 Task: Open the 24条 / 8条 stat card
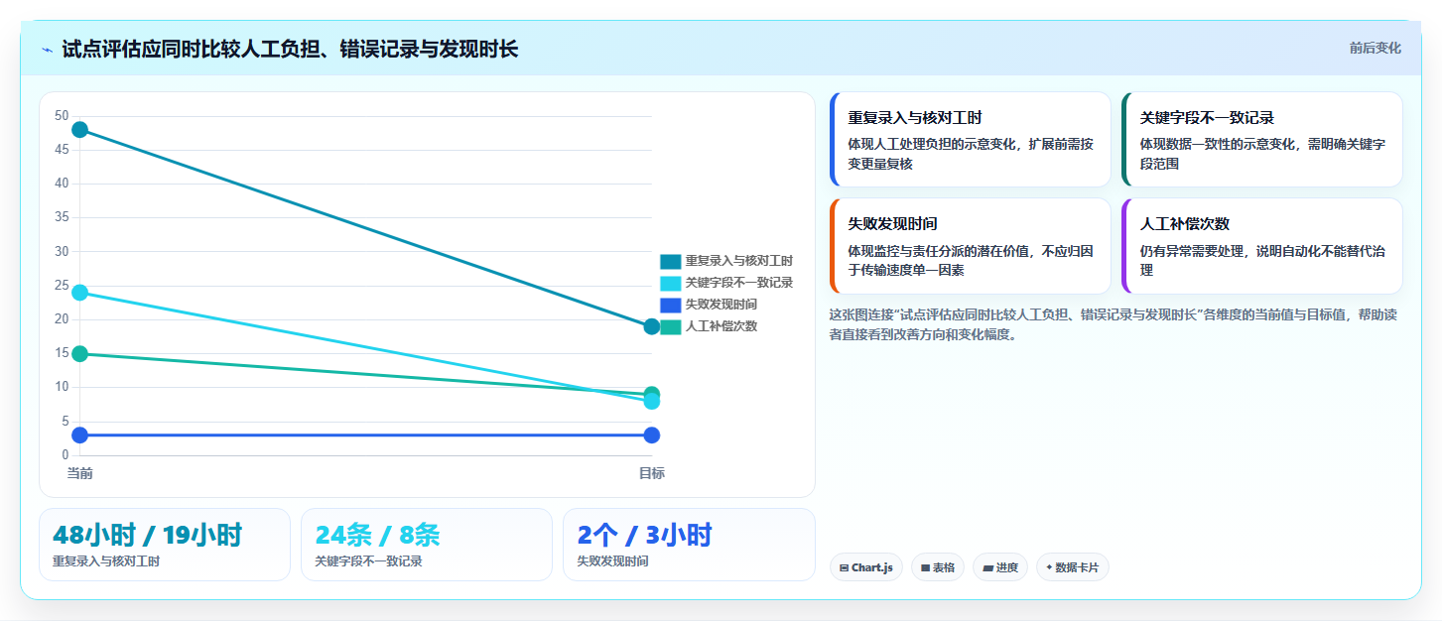click(427, 545)
